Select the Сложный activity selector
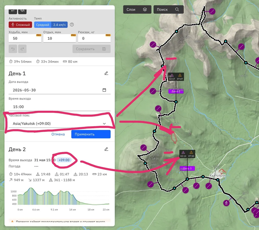Viewport: 259px width, 230px height. [x=20, y=25]
